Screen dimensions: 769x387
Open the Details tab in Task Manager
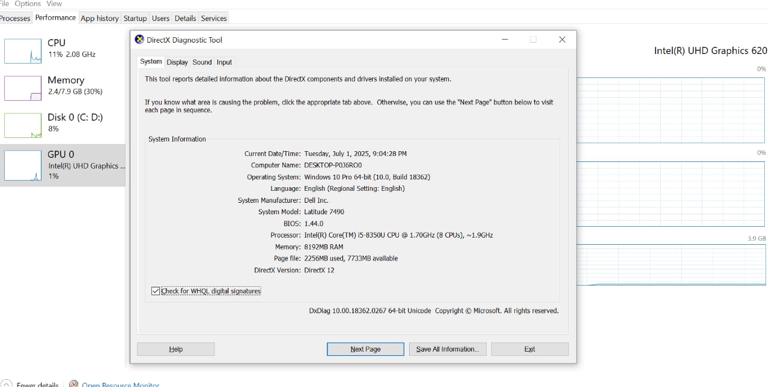point(185,18)
